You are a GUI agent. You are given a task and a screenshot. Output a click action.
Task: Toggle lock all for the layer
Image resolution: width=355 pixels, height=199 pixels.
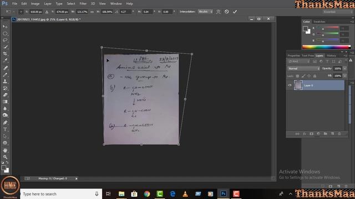[x=315, y=76]
